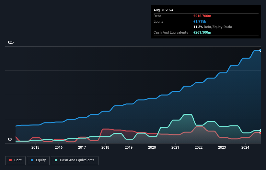Click the 2020 year tick label
The image size is (266, 170).
click(x=152, y=148)
